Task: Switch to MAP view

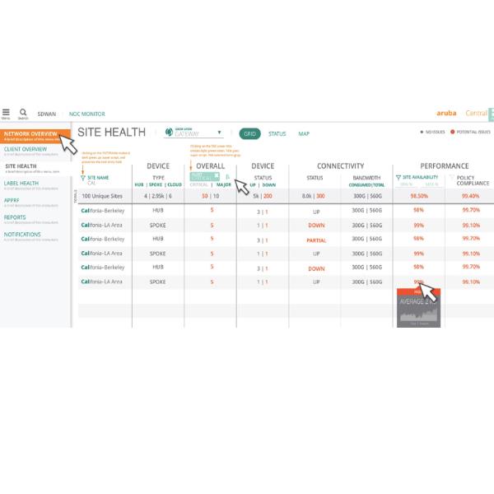Action: 304,133
